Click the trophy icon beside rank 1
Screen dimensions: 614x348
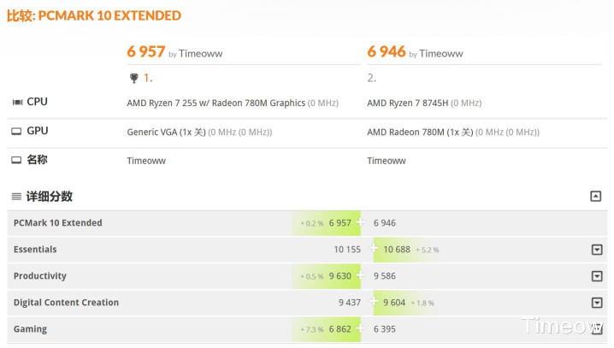pyautogui.click(x=133, y=78)
